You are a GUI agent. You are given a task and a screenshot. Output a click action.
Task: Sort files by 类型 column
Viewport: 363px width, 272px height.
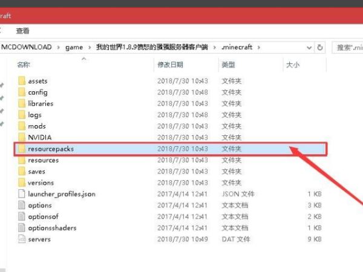pos(228,65)
